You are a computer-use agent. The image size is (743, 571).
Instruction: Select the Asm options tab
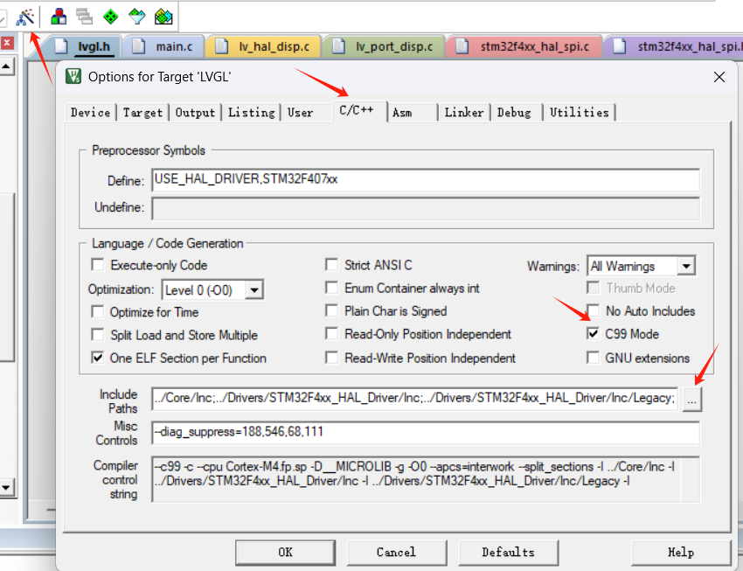coord(413,113)
